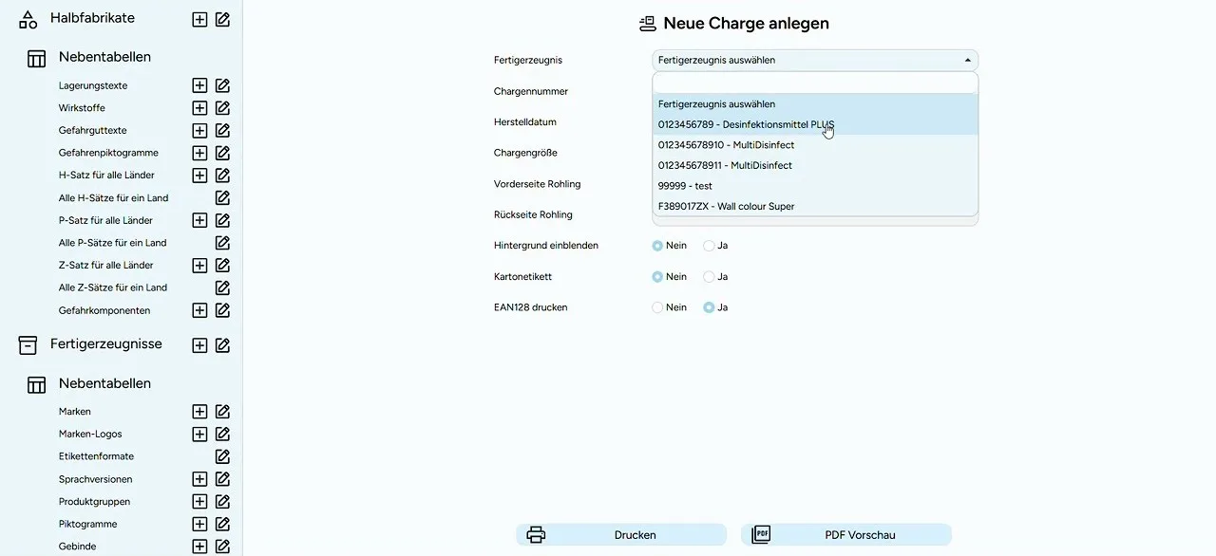Viewport: 1216px width, 556px height.
Task: Click the Gebinde list label
Action: tap(78, 547)
